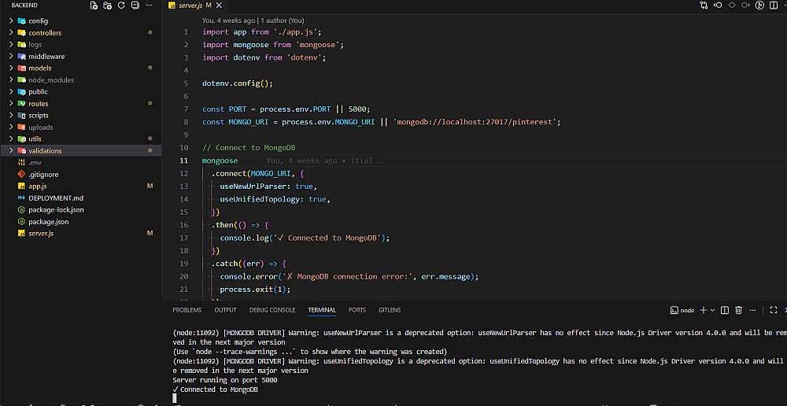Kill the terminal with trash icon

[x=739, y=310]
